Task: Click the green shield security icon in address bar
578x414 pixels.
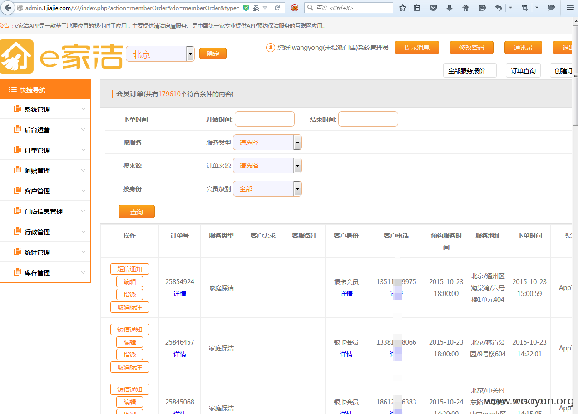Action: 246,8
